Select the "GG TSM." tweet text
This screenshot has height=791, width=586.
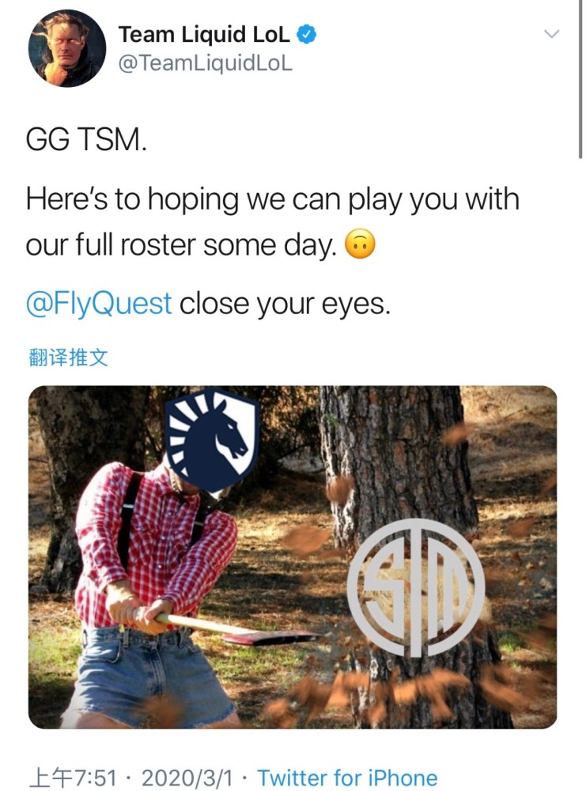[x=86, y=139]
